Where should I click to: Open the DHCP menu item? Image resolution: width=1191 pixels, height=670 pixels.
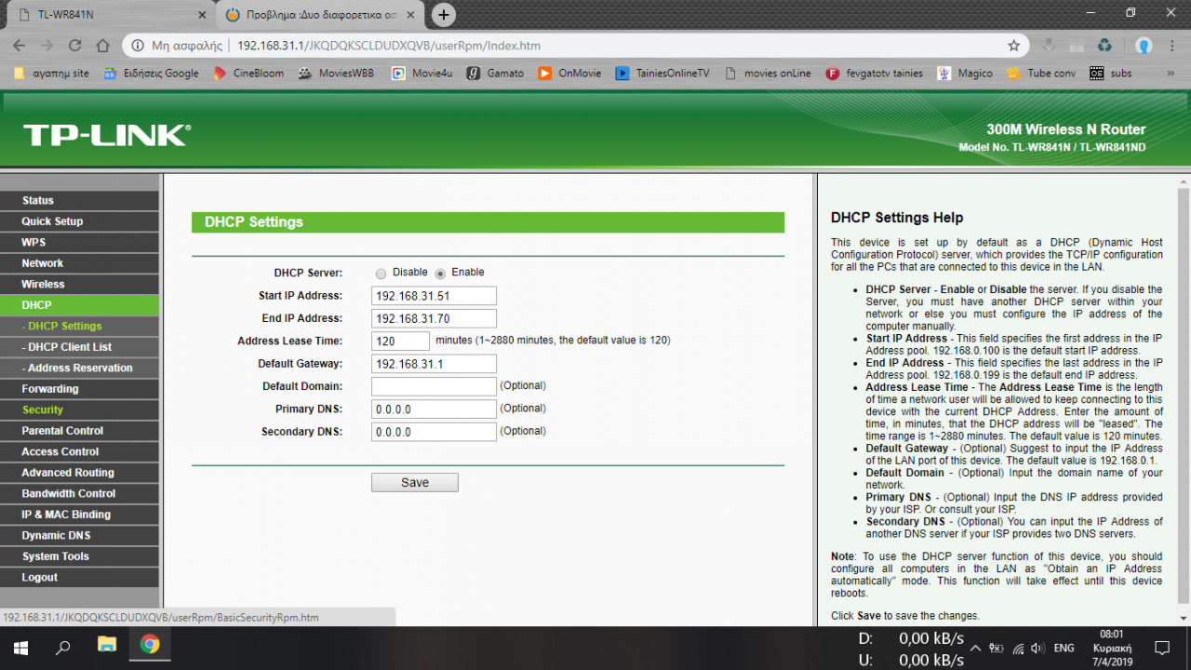pyautogui.click(x=79, y=305)
